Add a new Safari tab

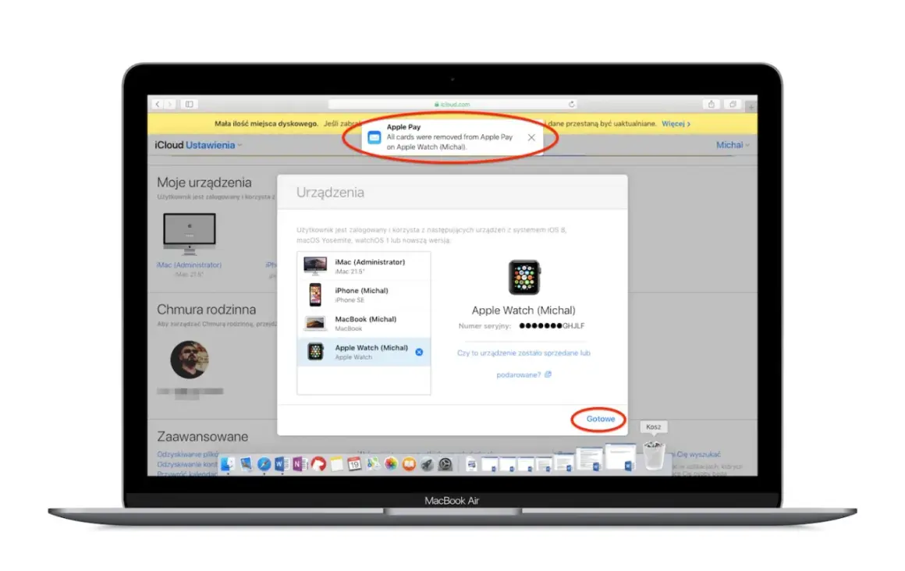[x=751, y=106]
